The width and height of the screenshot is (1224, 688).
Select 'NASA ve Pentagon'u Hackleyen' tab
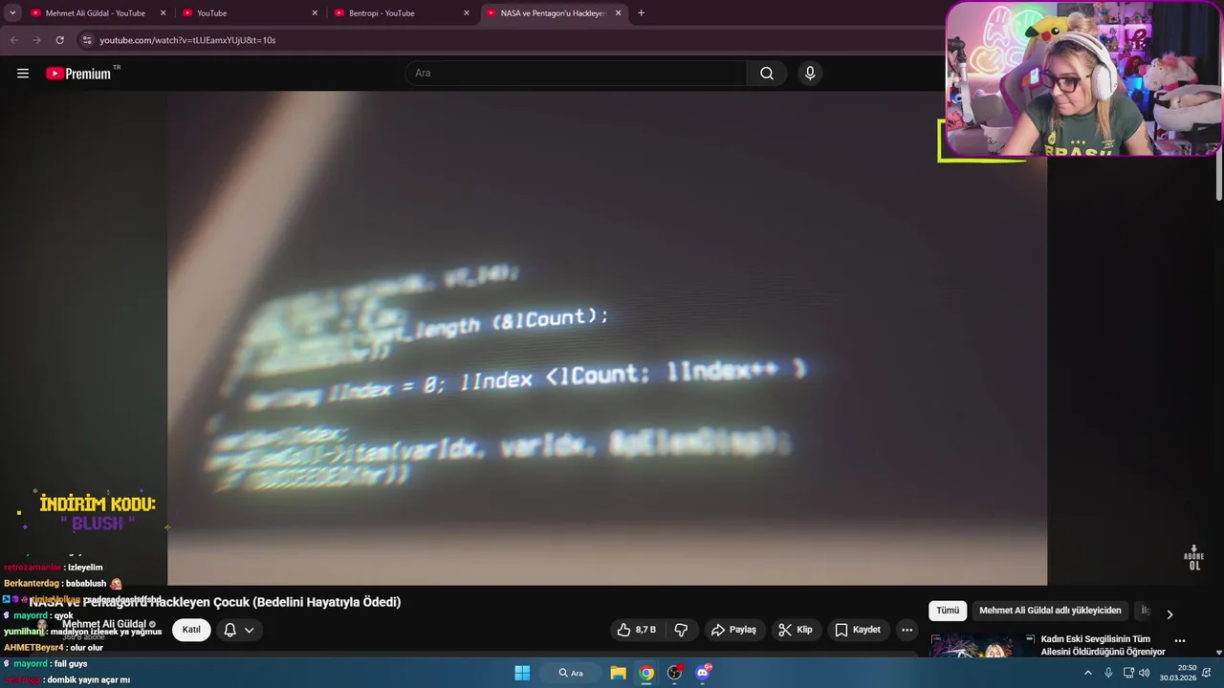pos(554,13)
